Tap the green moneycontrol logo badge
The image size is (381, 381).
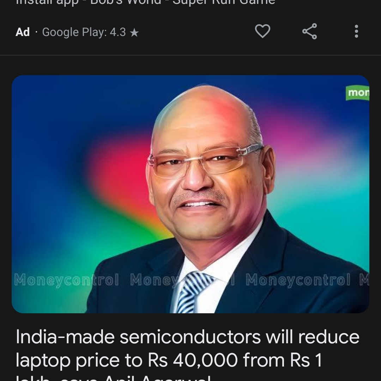coord(357,92)
